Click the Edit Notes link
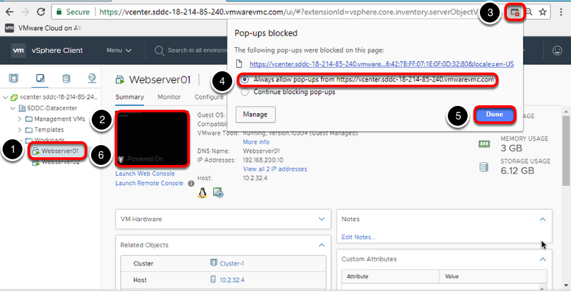The image size is (571, 294). 359,237
